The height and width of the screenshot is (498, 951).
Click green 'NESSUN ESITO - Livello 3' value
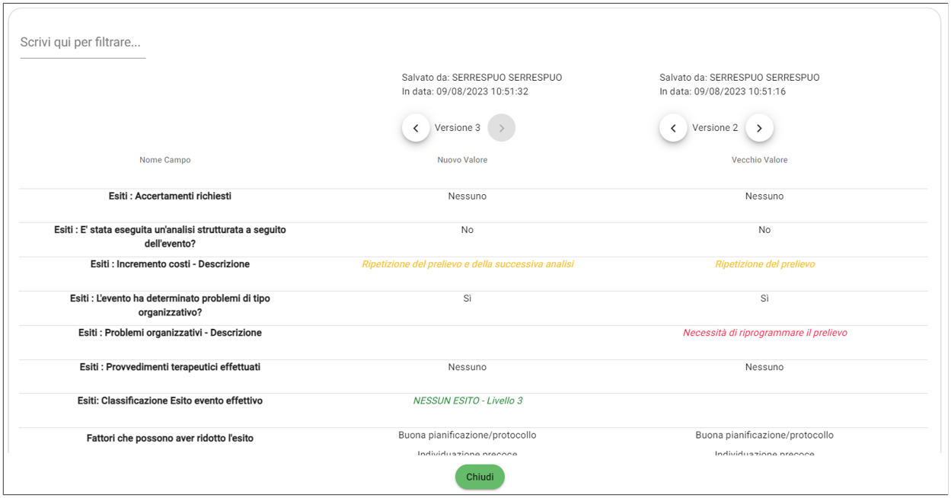(x=468, y=401)
